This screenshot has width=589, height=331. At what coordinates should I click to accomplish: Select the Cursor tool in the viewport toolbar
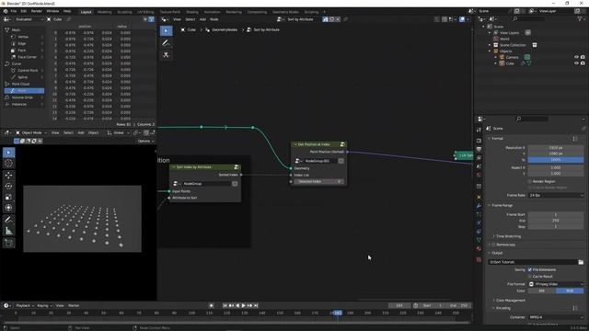[8, 164]
